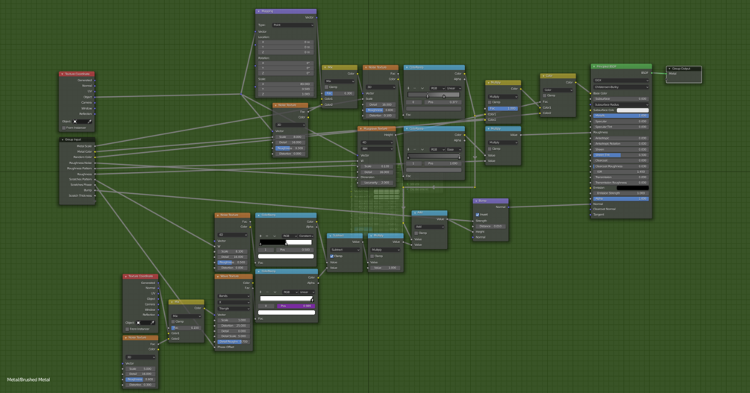
Task: Click the black Emission color swatch
Action: (x=633, y=188)
